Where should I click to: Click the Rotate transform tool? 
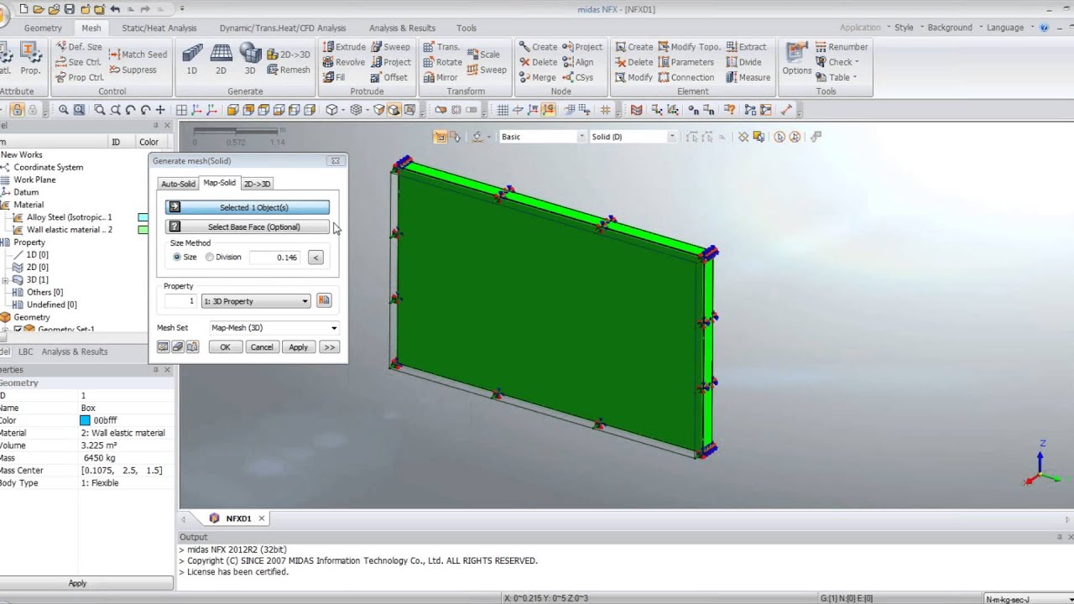click(442, 62)
